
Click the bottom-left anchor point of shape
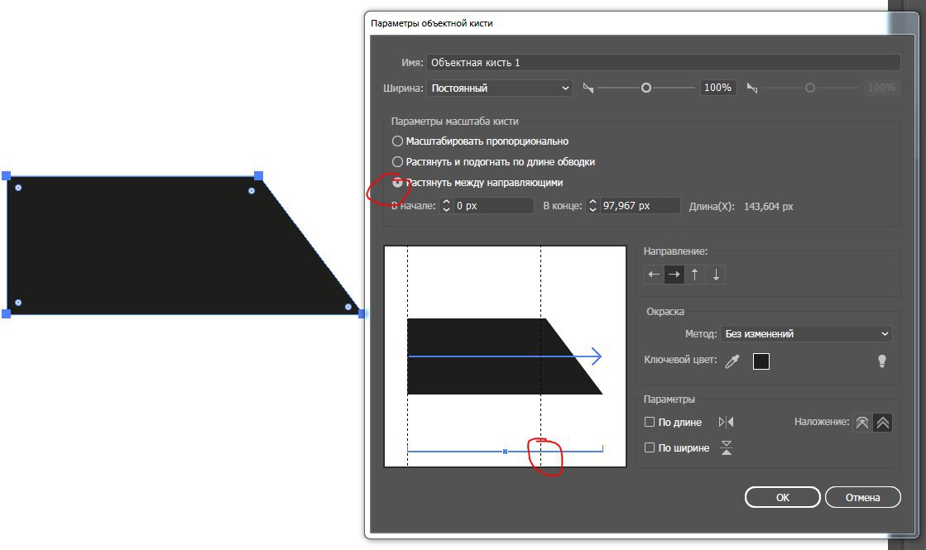pyautogui.click(x=7, y=314)
